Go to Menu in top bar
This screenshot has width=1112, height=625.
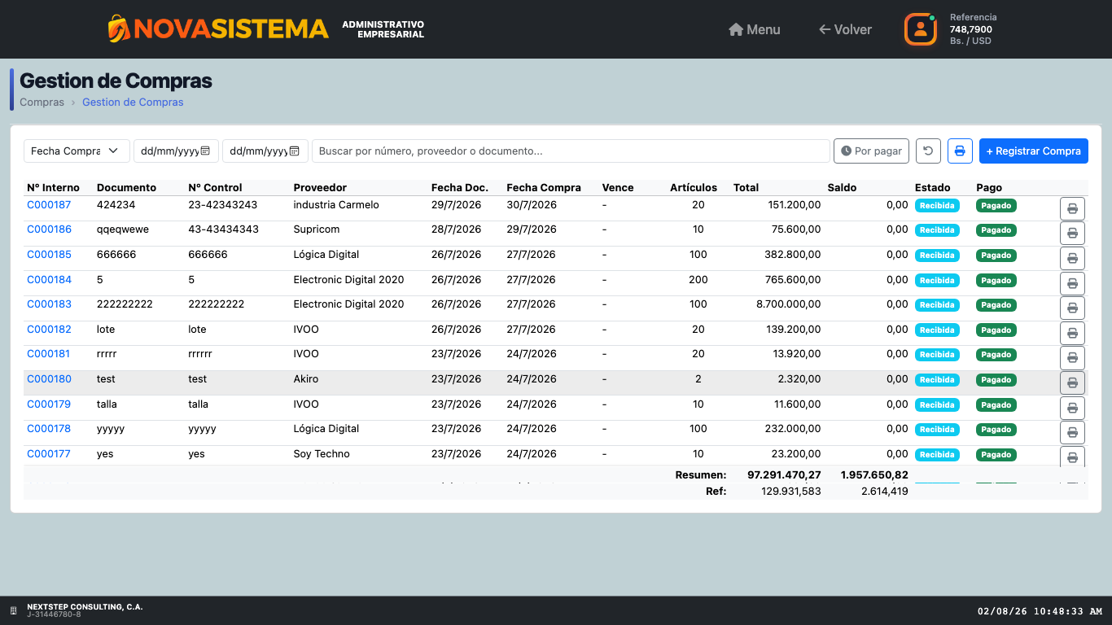(755, 29)
